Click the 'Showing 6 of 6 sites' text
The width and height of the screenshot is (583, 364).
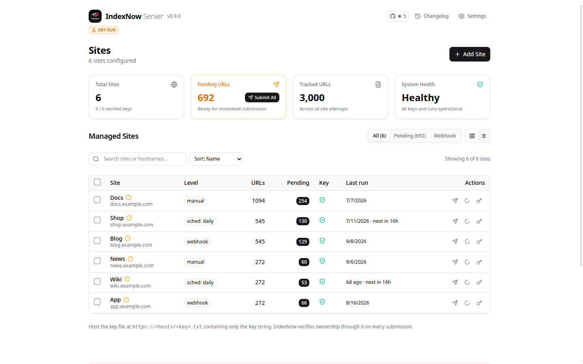coord(468,159)
